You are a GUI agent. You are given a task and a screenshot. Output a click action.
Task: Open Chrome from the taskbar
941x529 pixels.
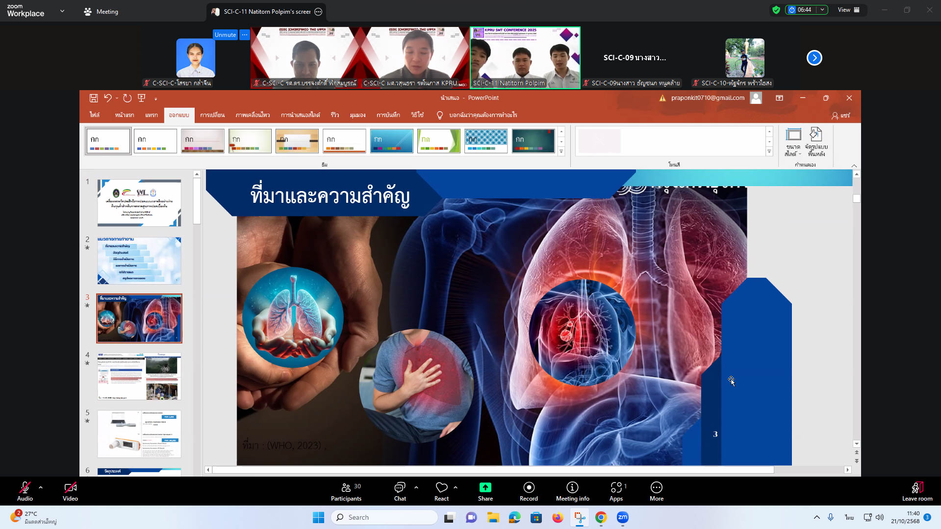pos(601,517)
